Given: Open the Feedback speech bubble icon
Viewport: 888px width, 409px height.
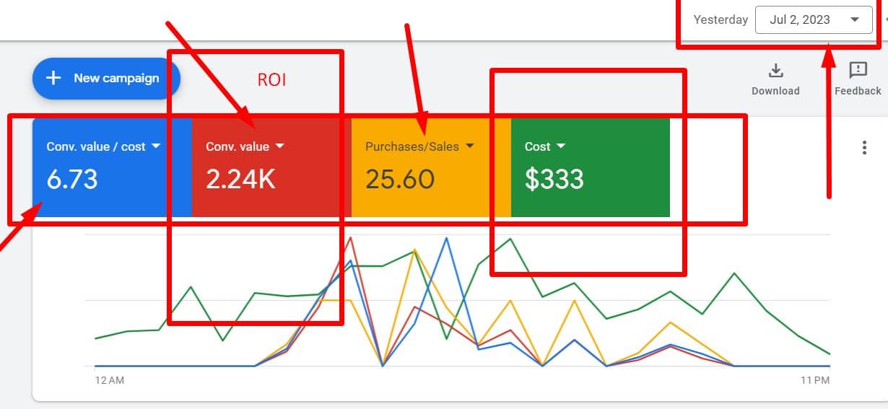Looking at the screenshot, I should click(858, 70).
